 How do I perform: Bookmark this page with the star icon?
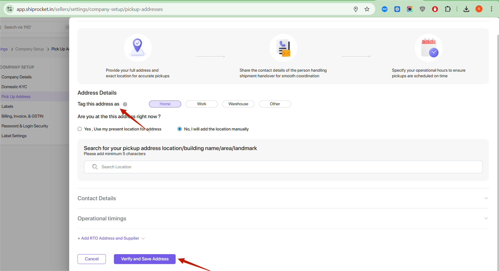pyautogui.click(x=367, y=9)
